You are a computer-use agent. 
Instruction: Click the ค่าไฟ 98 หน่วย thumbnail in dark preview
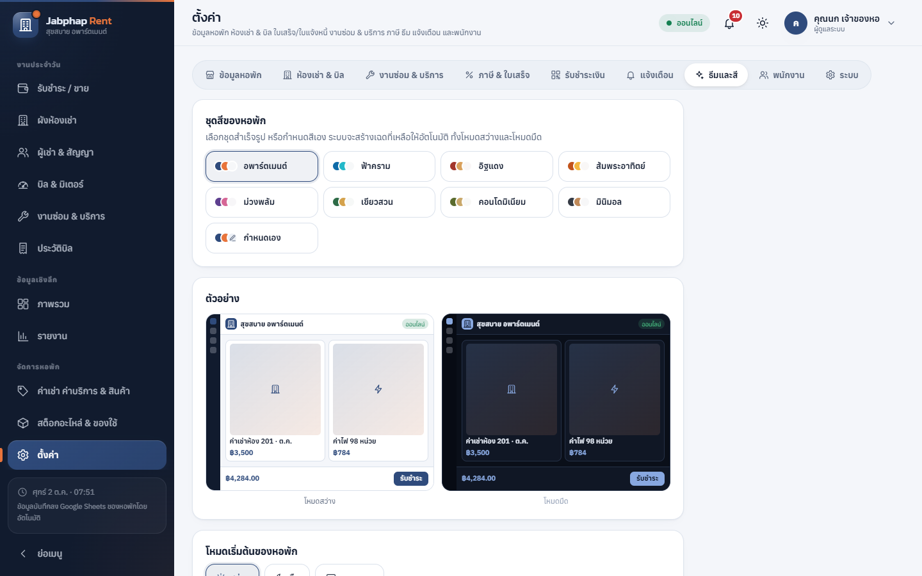615,389
